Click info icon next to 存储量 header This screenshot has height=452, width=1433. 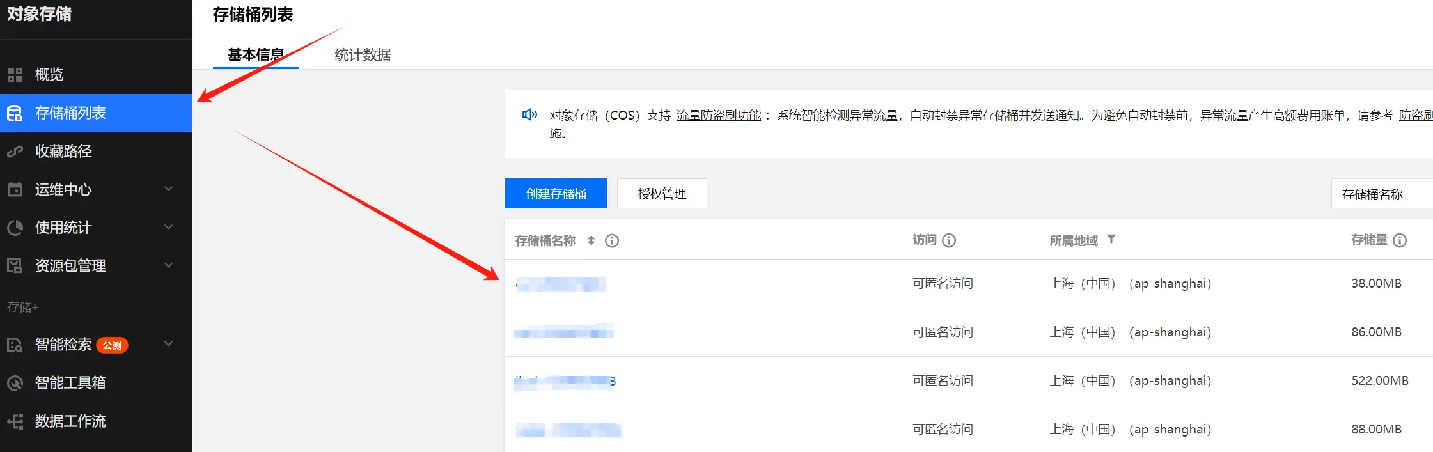(x=1400, y=240)
